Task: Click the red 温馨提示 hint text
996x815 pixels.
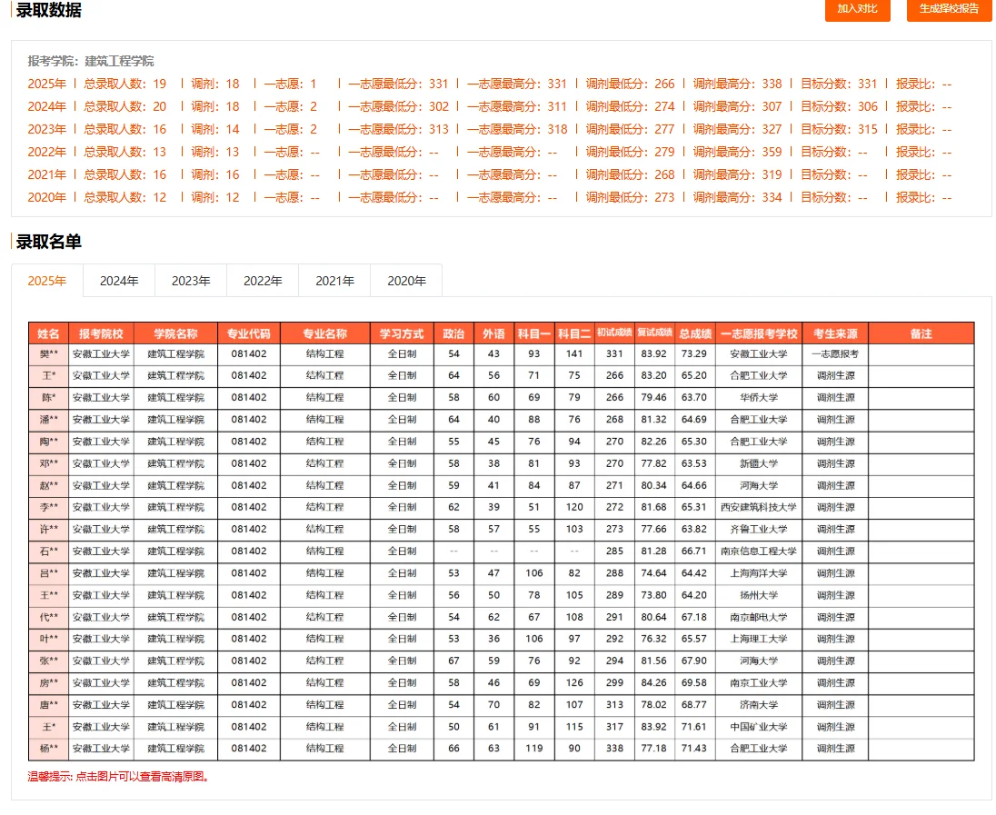Action: click(x=119, y=777)
